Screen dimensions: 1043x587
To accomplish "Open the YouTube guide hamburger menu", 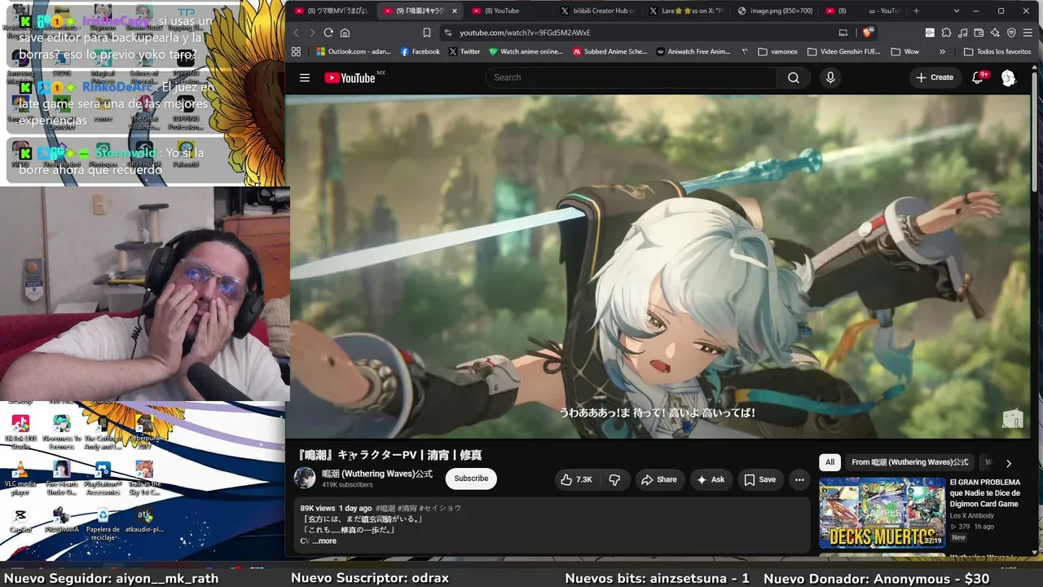I will point(305,78).
